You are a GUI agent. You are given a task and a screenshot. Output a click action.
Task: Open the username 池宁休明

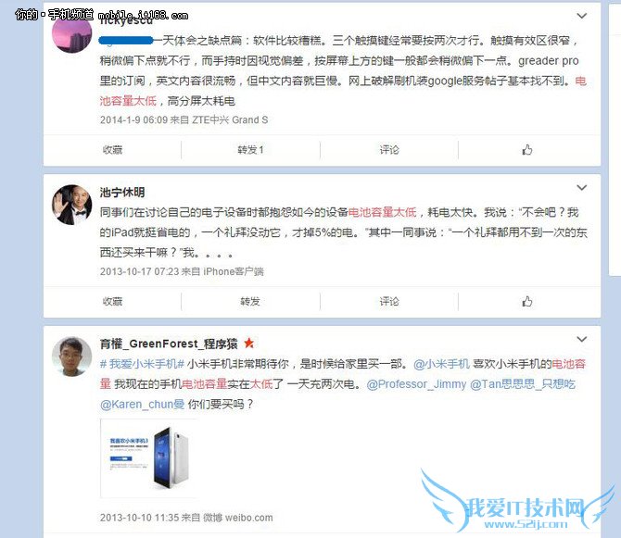(122, 193)
